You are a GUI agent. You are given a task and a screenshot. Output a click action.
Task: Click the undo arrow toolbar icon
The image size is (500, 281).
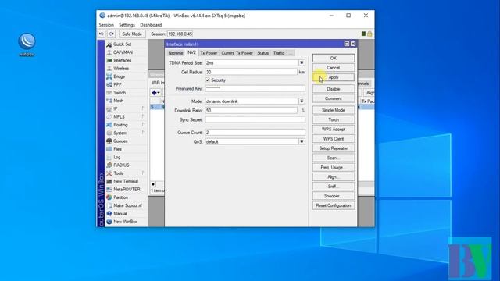point(102,34)
